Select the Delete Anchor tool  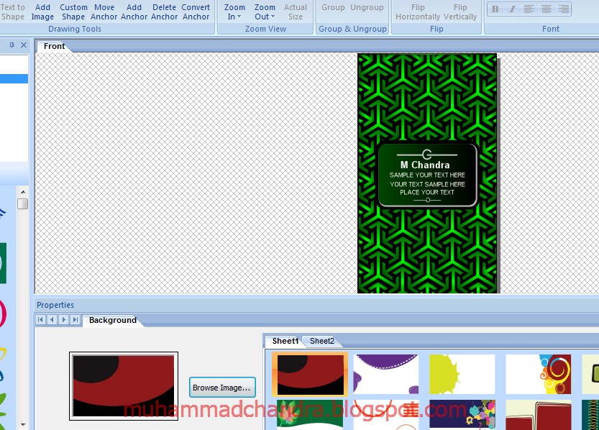[x=164, y=12]
